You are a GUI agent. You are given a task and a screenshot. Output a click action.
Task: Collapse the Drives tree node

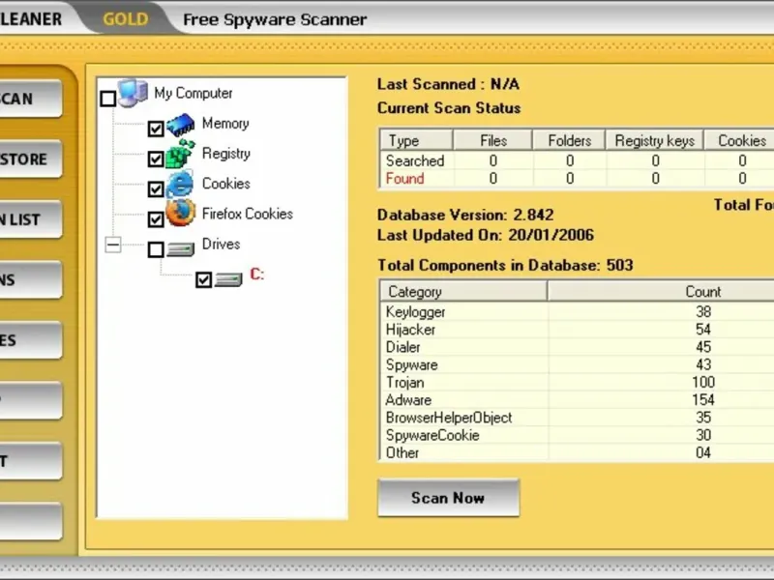click(x=113, y=245)
